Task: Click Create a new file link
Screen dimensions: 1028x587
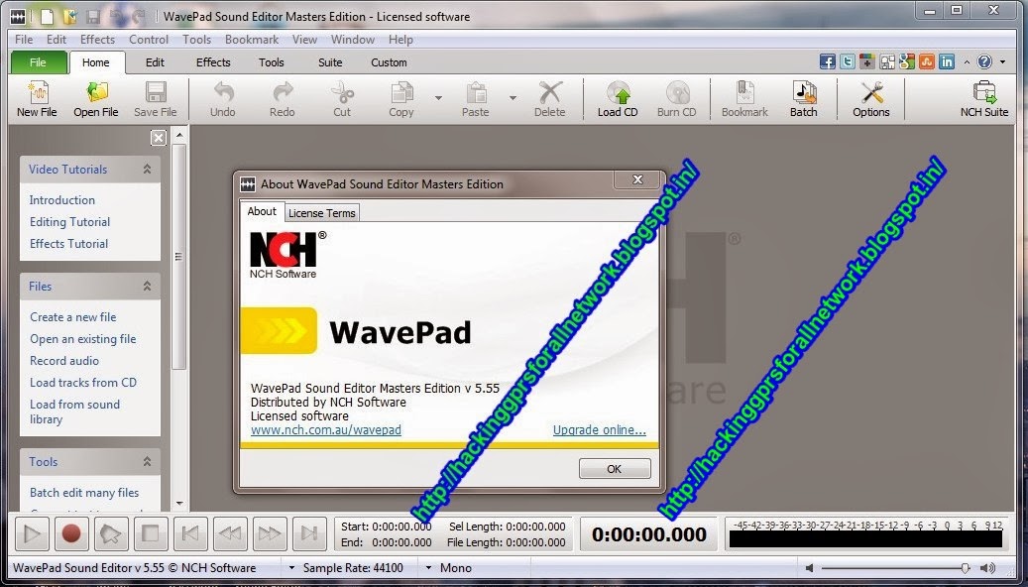Action: [x=72, y=316]
